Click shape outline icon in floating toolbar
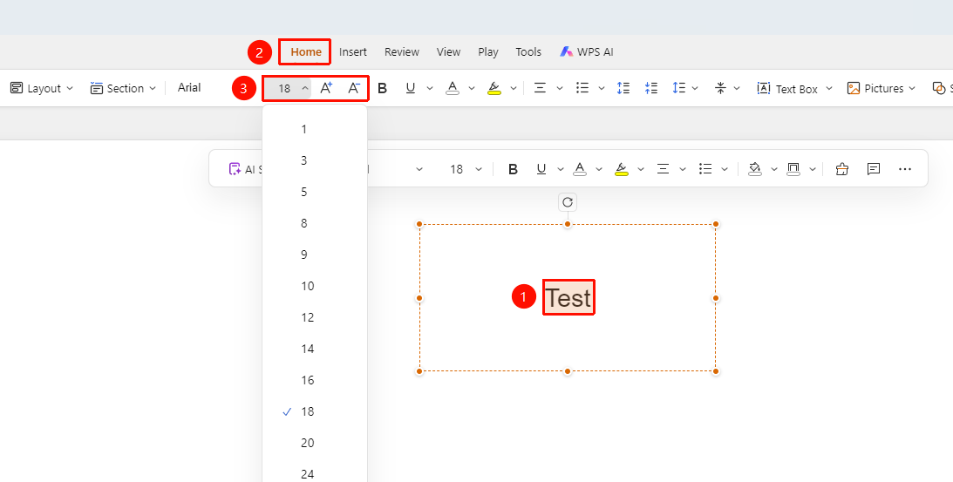 (x=793, y=169)
